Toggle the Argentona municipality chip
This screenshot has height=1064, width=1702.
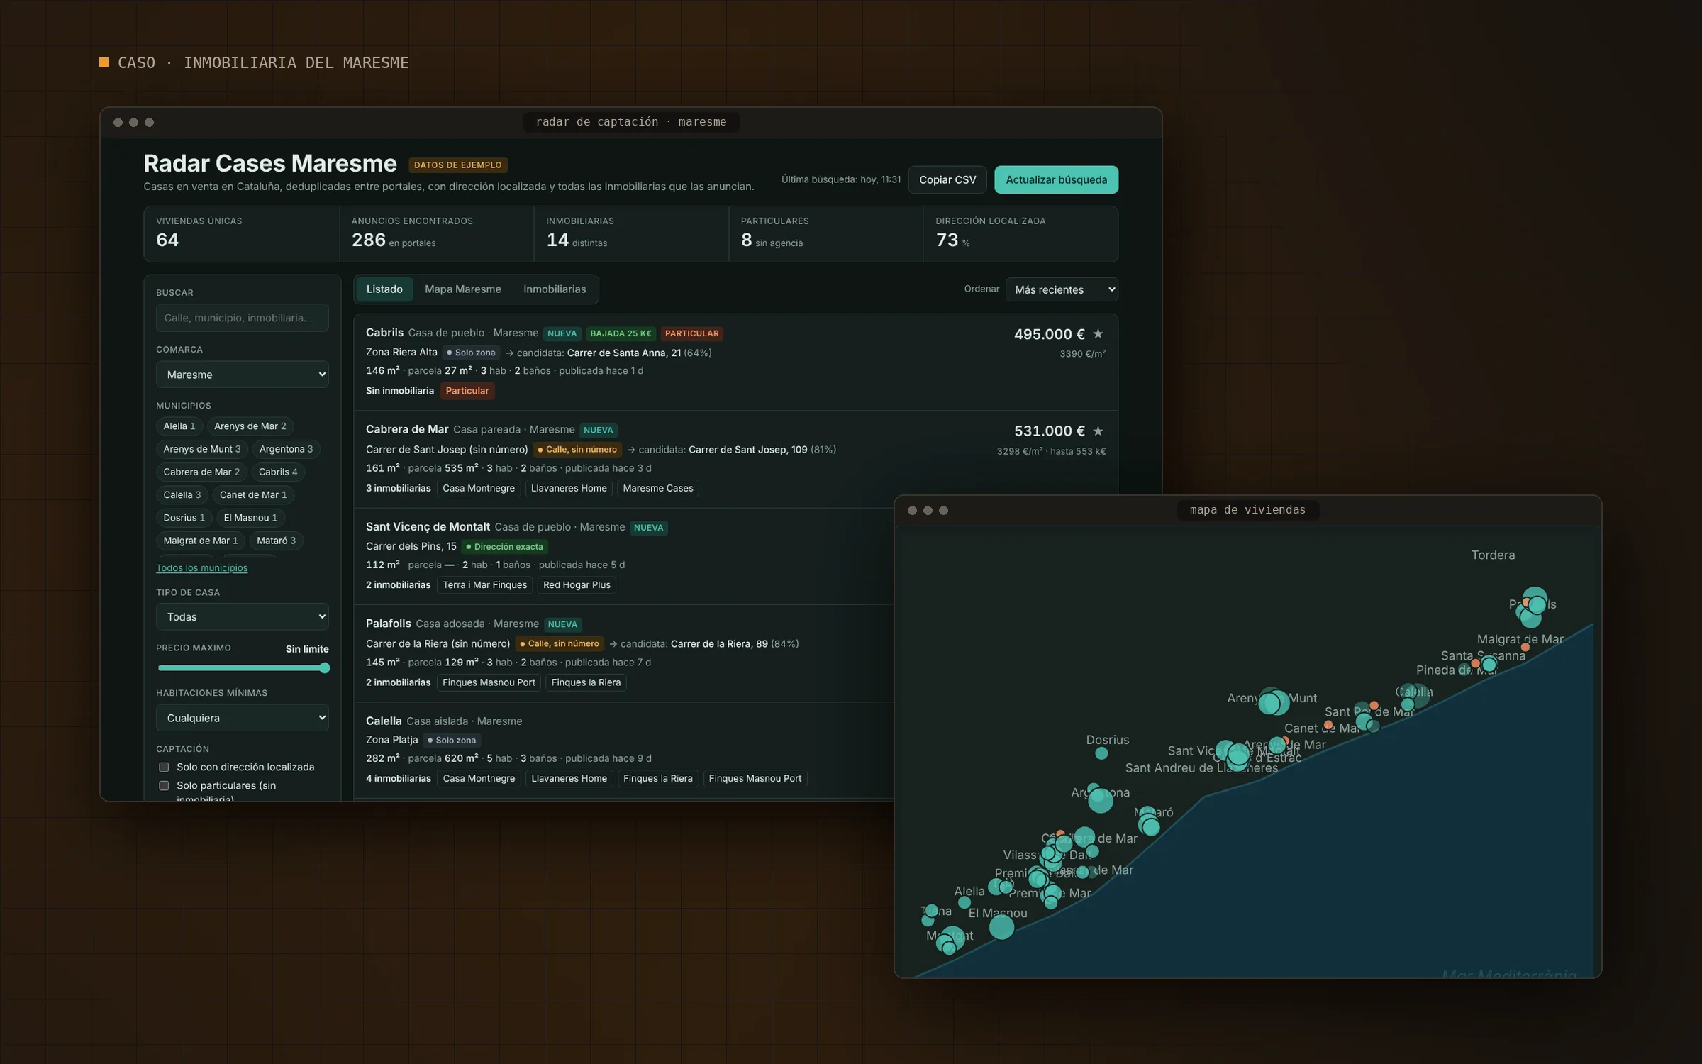pyautogui.click(x=286, y=449)
